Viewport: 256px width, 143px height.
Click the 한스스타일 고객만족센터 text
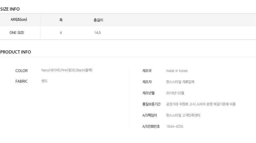[183, 116]
